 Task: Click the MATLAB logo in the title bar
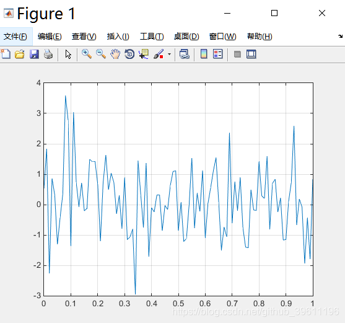8,13
